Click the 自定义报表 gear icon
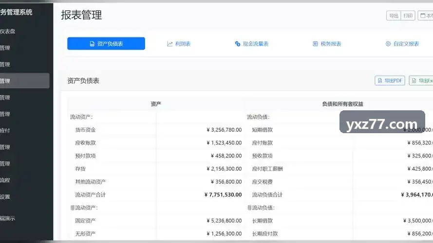The height and width of the screenshot is (243, 433). pos(388,44)
